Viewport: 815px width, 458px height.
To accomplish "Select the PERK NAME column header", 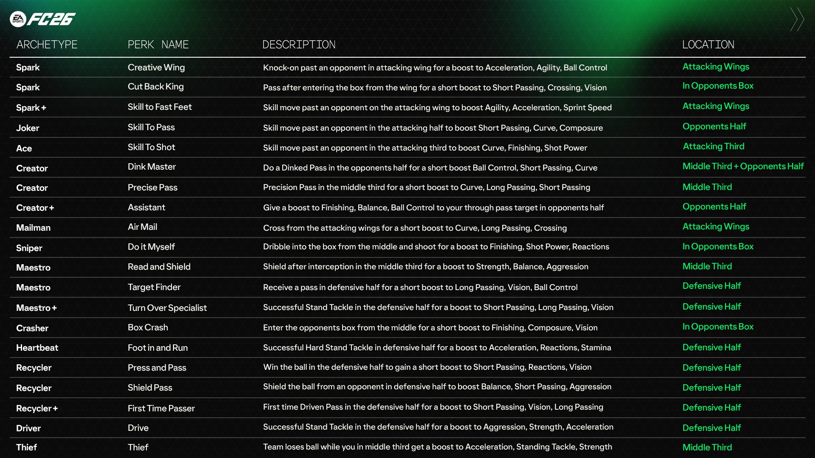I will coord(158,45).
